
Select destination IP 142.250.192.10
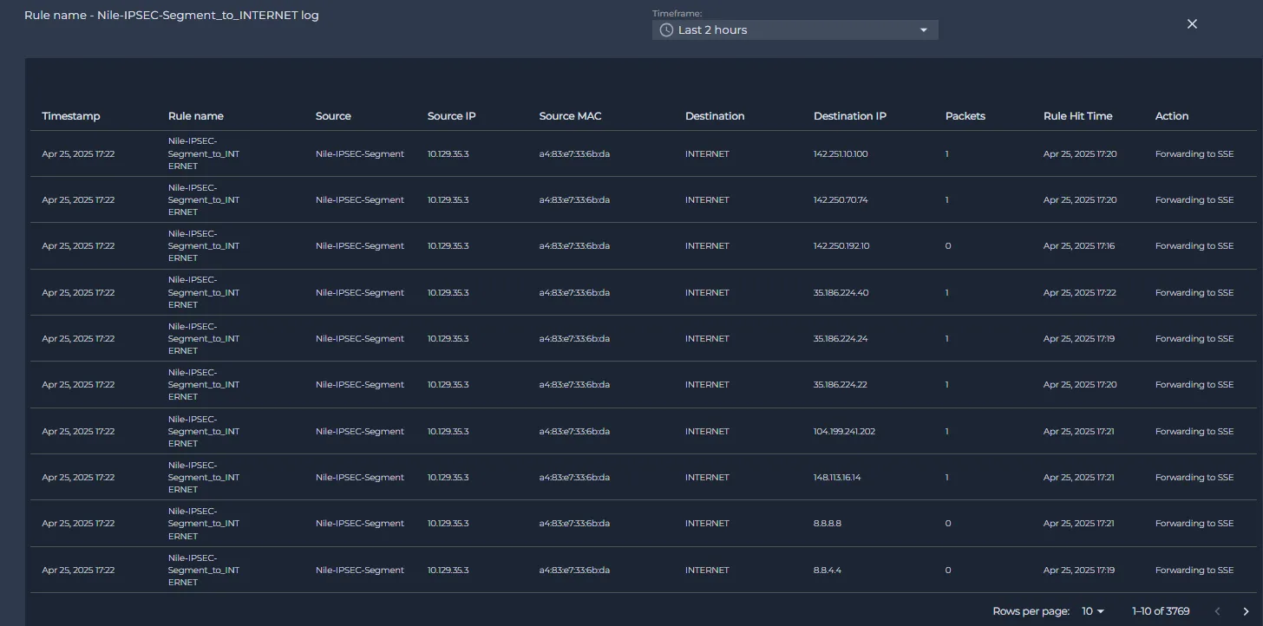pos(841,246)
